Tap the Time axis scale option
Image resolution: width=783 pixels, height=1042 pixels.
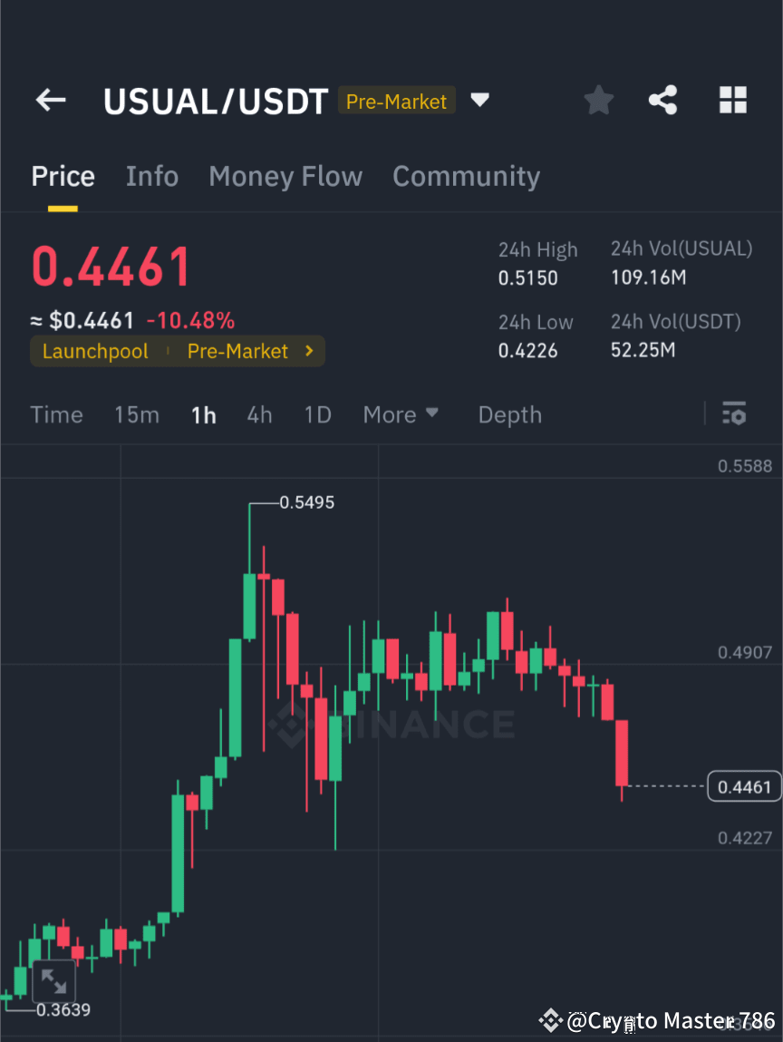pyautogui.click(x=56, y=414)
